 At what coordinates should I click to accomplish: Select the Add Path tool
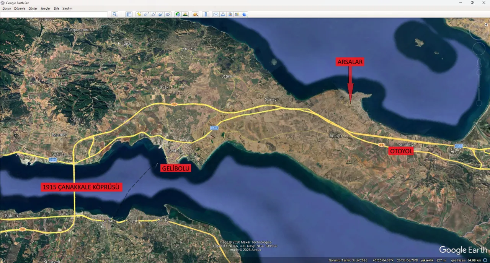pos(154,14)
